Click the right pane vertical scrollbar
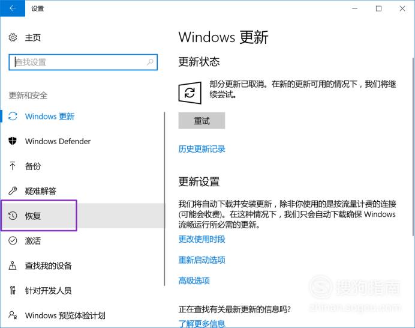Viewport: 415px width, 328px height. pyautogui.click(x=413, y=147)
